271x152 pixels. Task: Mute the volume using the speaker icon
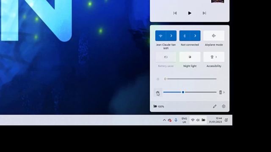(158, 93)
